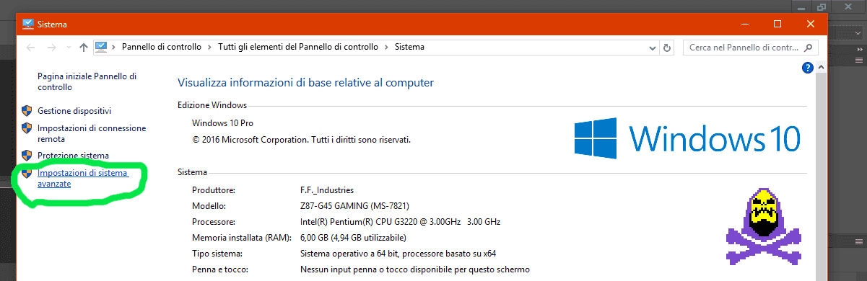This screenshot has width=867, height=281.
Task: Open recent locations dropdown chevron
Action: point(69,48)
